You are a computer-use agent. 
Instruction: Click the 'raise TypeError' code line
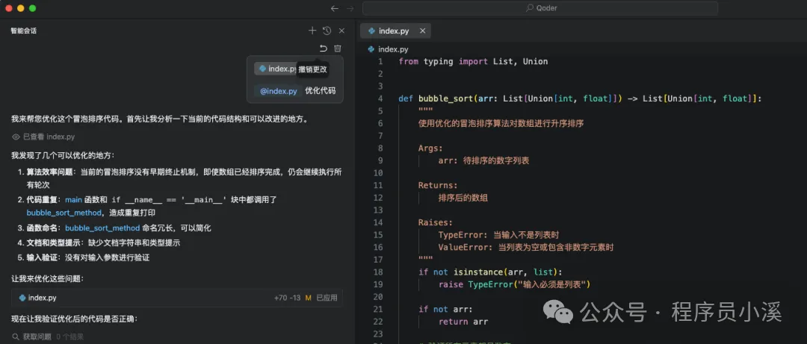pyautogui.click(x=514, y=284)
